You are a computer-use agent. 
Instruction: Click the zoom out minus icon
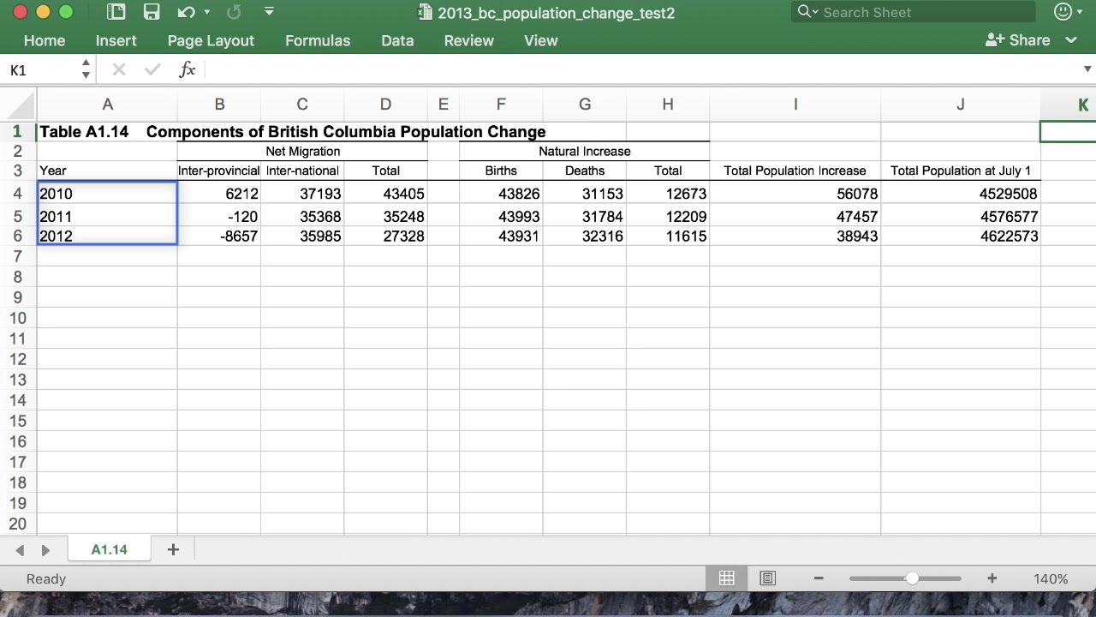click(x=819, y=578)
